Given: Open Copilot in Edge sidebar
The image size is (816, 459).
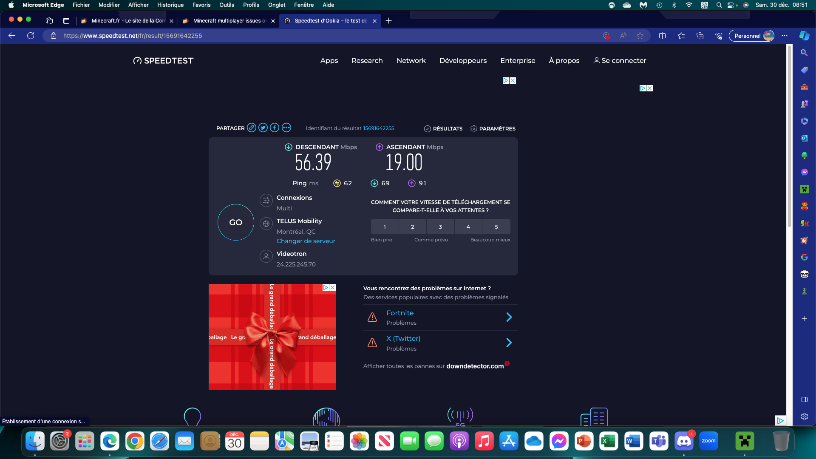Looking at the screenshot, I should [x=804, y=36].
